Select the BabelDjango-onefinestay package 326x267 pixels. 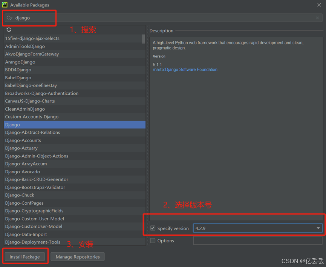point(75,85)
